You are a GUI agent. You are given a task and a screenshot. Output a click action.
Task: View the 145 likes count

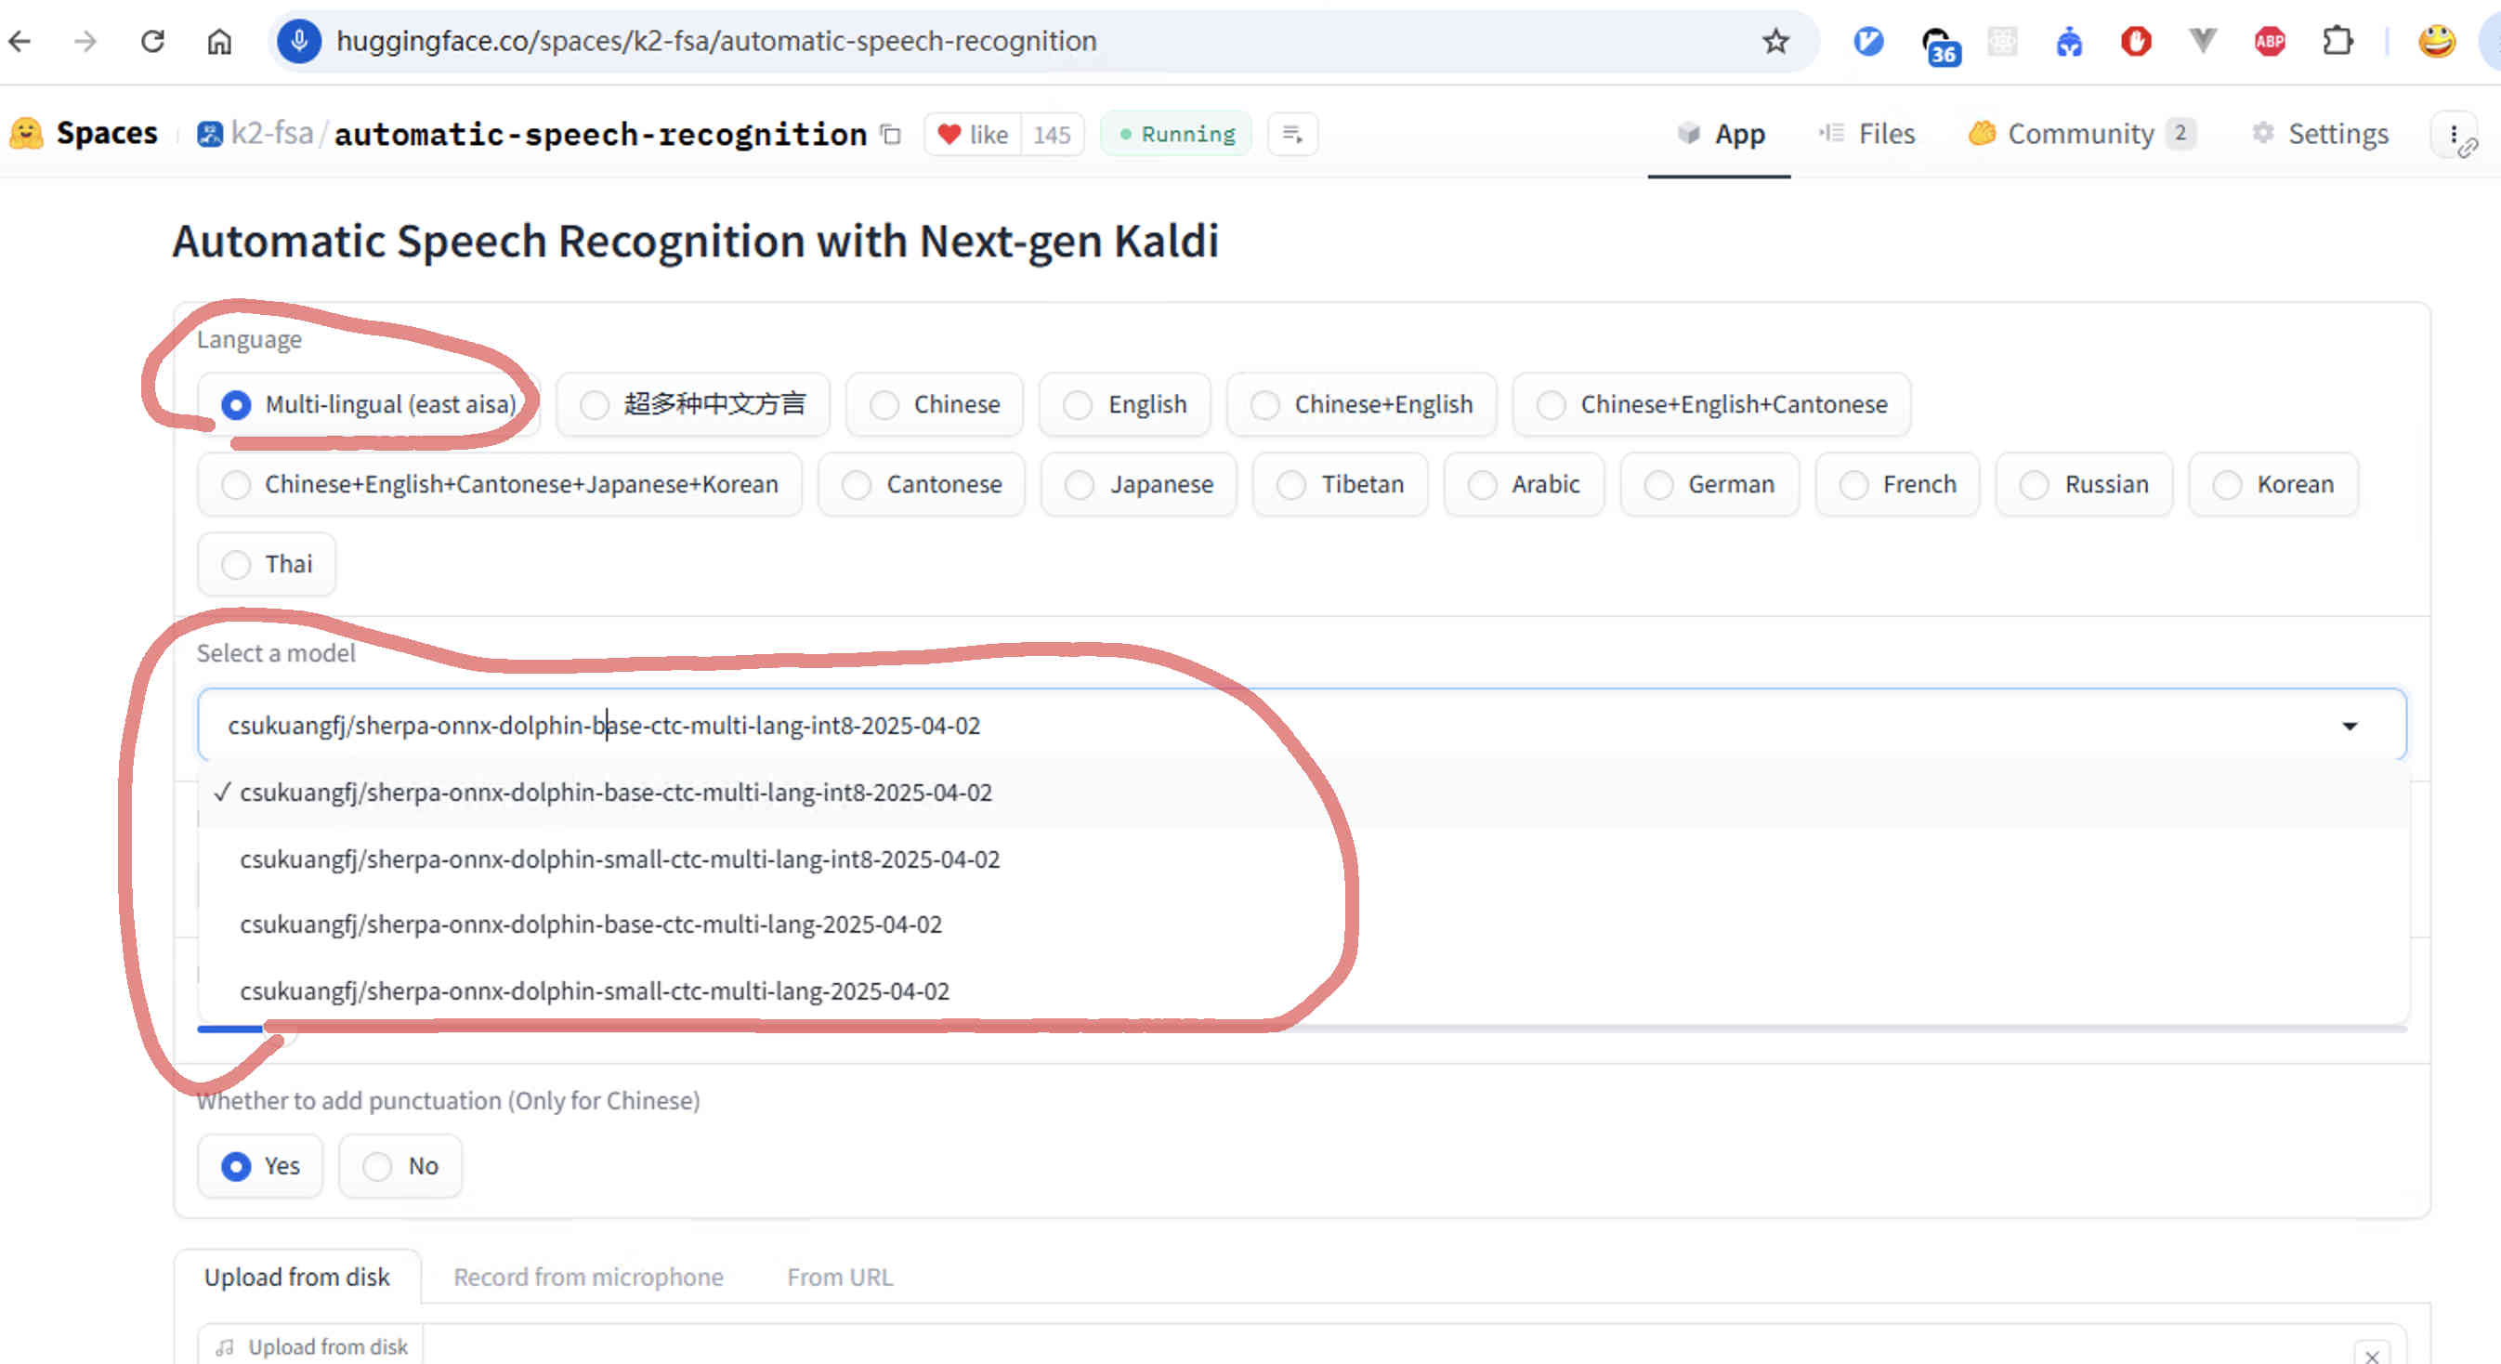click(1052, 134)
